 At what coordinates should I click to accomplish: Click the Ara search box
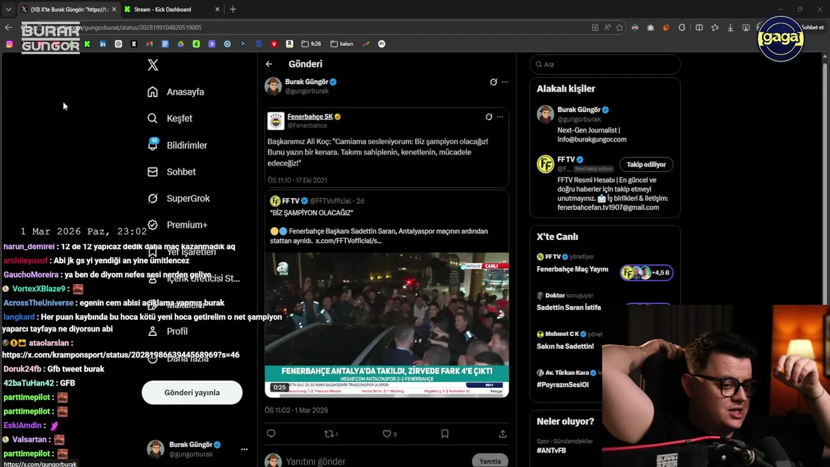tap(605, 64)
